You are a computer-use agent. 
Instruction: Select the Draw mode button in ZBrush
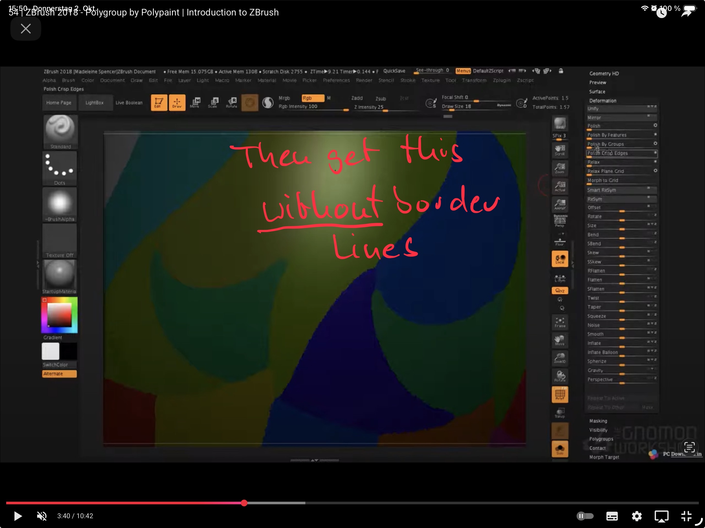pyautogui.click(x=177, y=103)
